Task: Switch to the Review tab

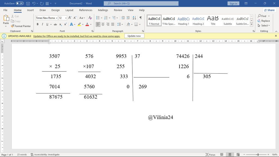Action: click(x=118, y=10)
